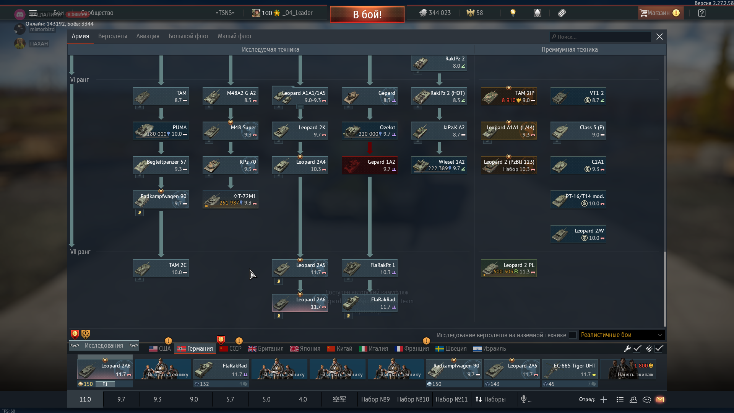Toggle helicopter research on ground vehicles checkbox

[572, 335]
